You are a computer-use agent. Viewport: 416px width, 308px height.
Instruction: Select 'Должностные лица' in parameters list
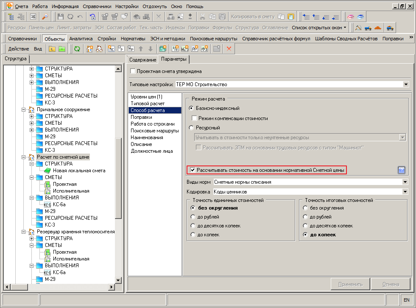coord(152,151)
